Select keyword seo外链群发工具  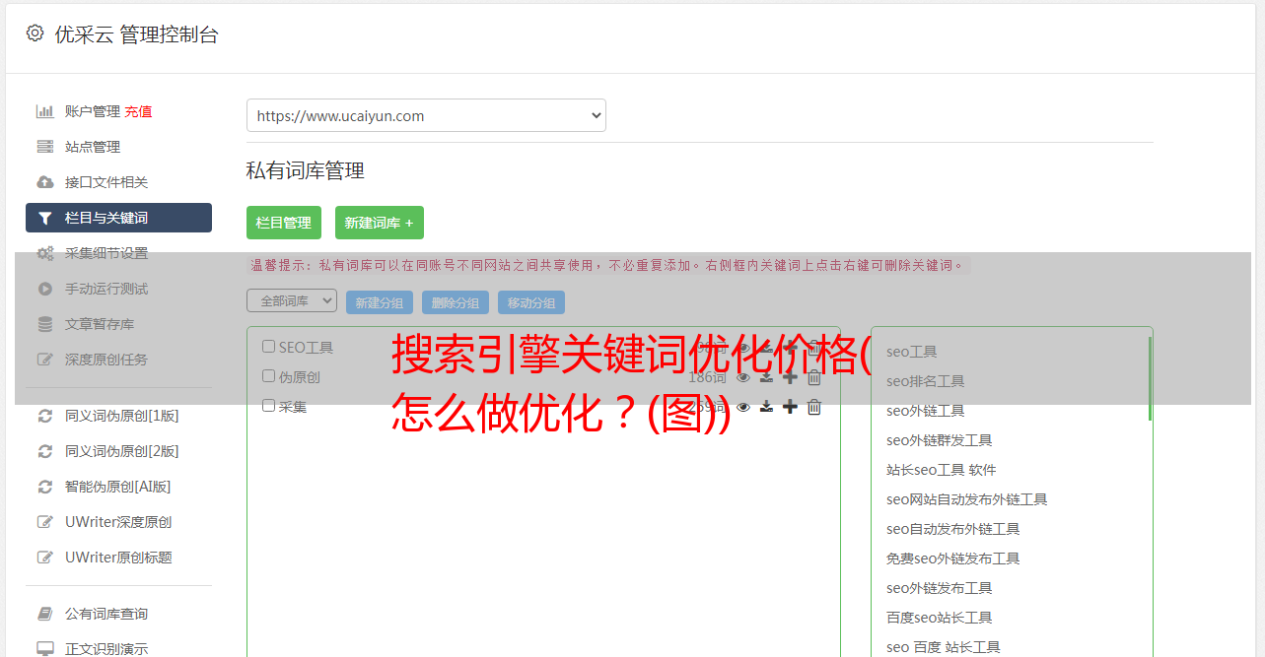(x=939, y=440)
